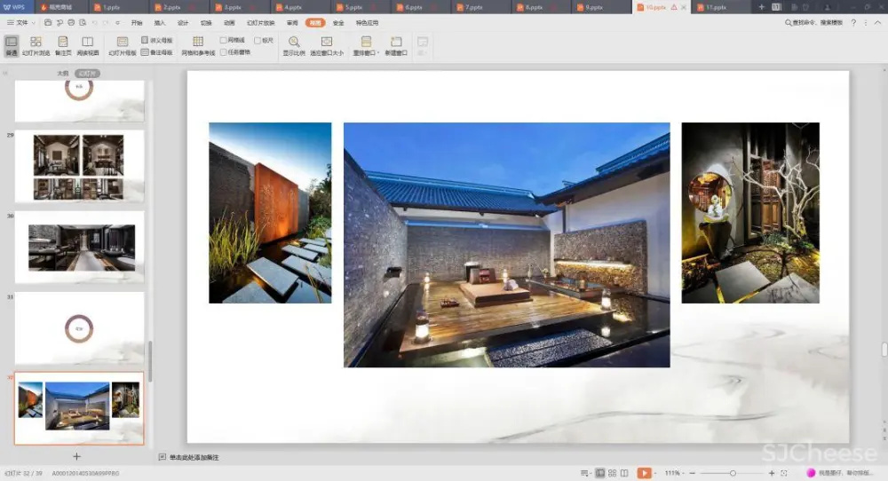
Task: Open the Slide Sorter (幻灯片浏览) view
Action: click(36, 45)
